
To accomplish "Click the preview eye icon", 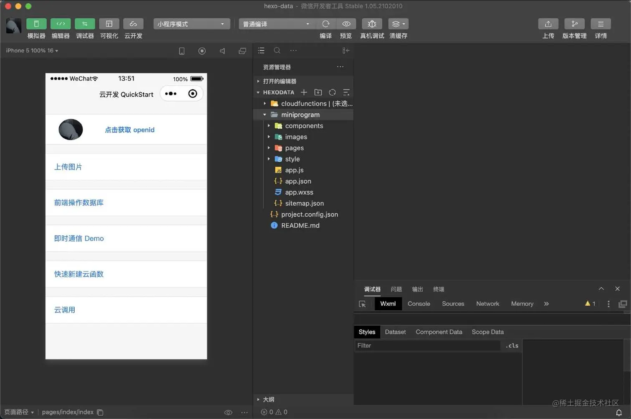I will [x=346, y=24].
